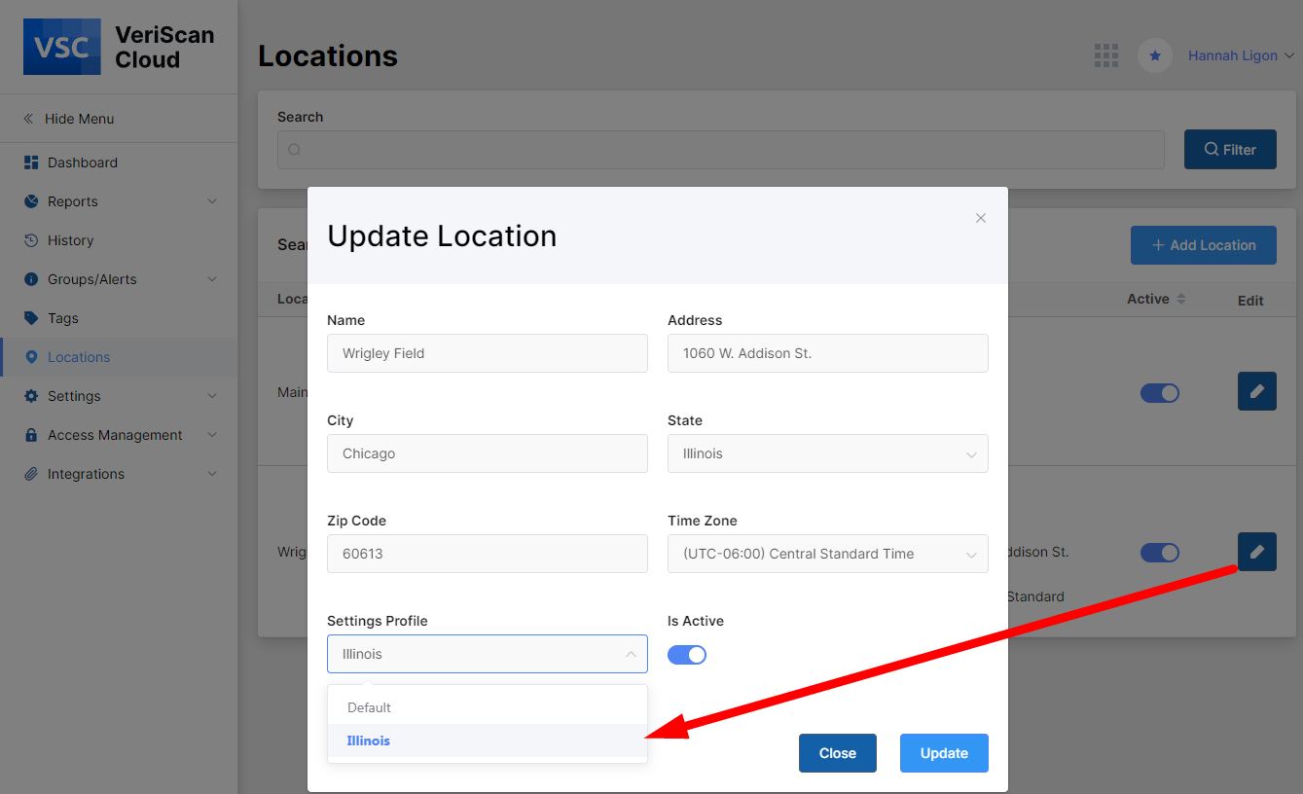Click the Locations pin icon
The height and width of the screenshot is (794, 1303).
[x=30, y=357]
